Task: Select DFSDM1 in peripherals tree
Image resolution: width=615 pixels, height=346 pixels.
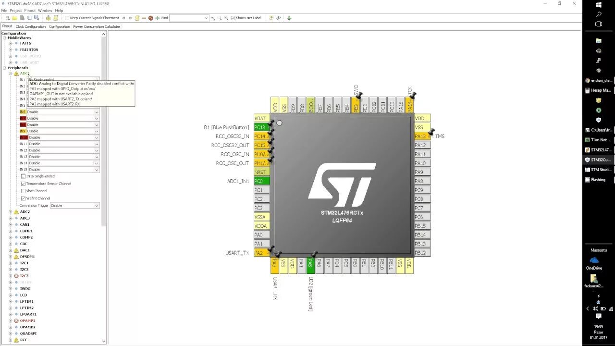Action: click(x=27, y=257)
